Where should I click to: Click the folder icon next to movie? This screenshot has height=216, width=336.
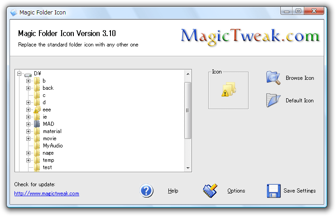[37, 138]
